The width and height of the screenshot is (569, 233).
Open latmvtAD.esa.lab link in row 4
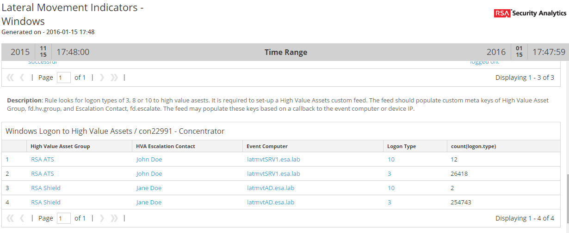tap(271, 203)
